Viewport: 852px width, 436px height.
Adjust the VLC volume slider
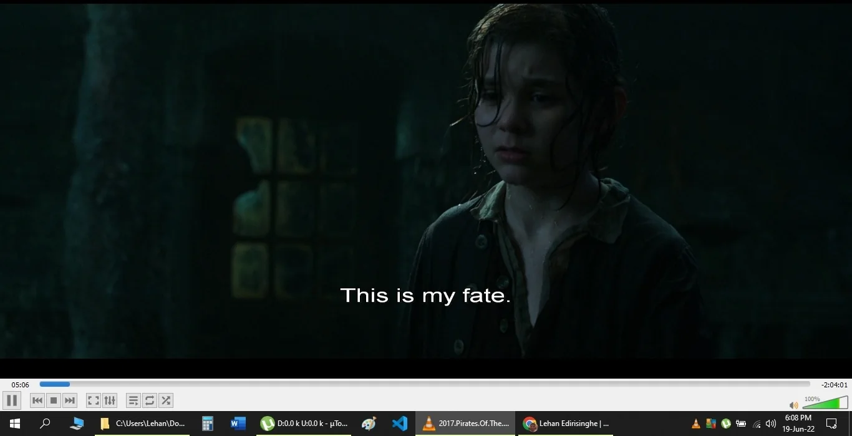[825, 403]
